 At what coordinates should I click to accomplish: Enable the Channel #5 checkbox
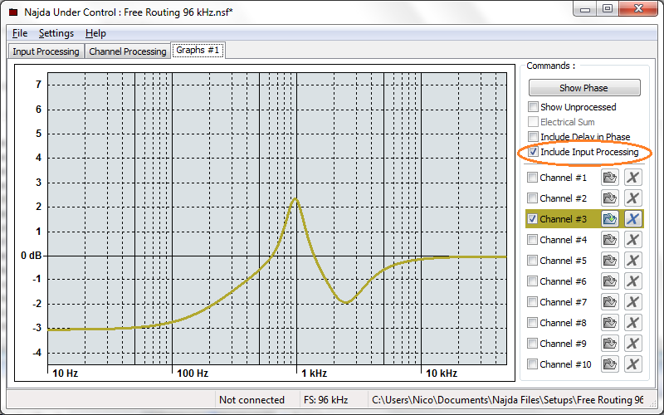click(x=532, y=261)
